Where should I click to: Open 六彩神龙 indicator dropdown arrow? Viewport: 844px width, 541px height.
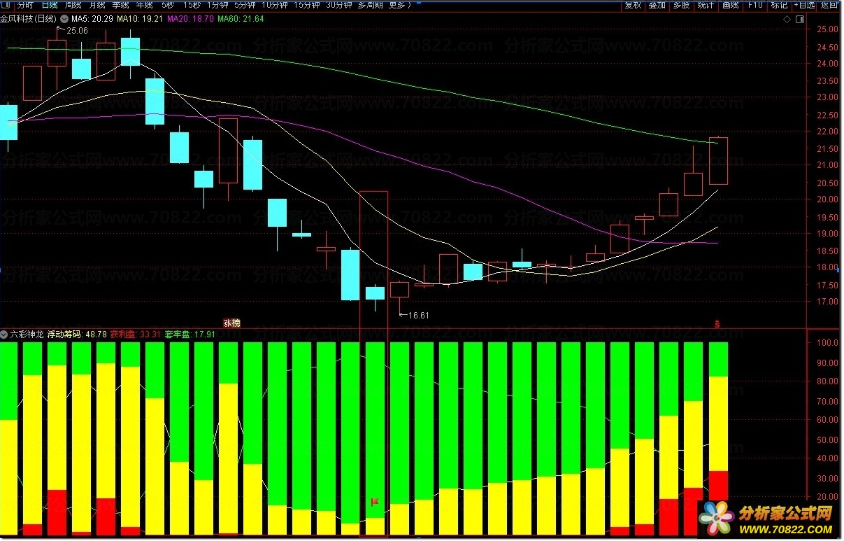4,335
